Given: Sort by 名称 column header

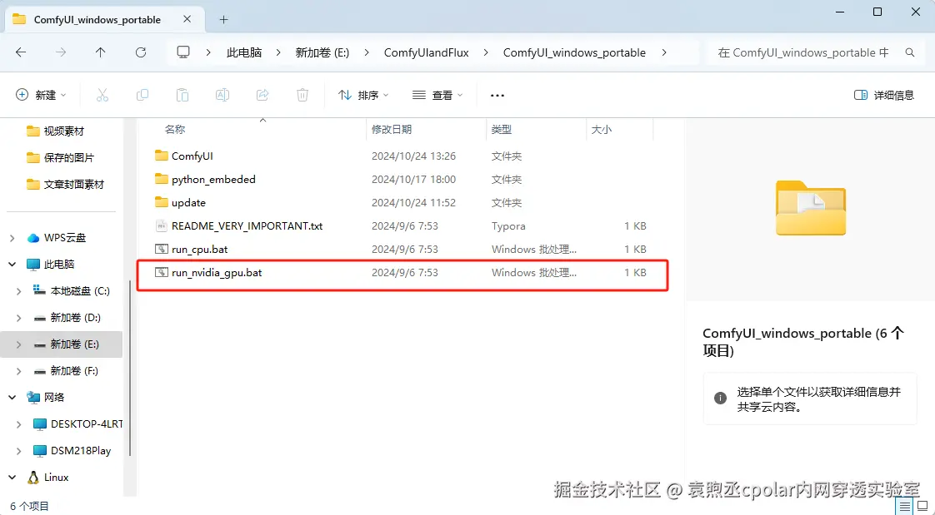Looking at the screenshot, I should click(175, 129).
